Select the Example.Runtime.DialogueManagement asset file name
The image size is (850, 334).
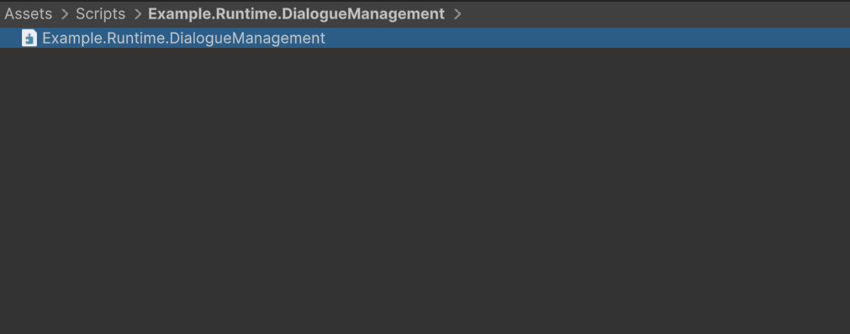point(184,39)
